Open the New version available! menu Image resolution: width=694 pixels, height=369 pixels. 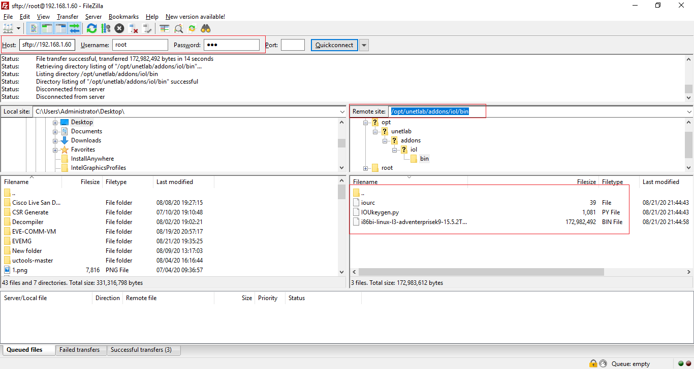(195, 17)
